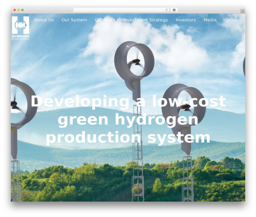Click the Hydrogen Future Industries logo
This screenshot has height=217, width=256.
[20, 28]
